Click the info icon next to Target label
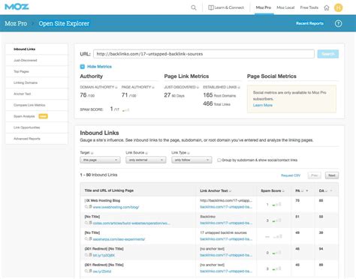This screenshot has width=356, height=279. click(92, 153)
